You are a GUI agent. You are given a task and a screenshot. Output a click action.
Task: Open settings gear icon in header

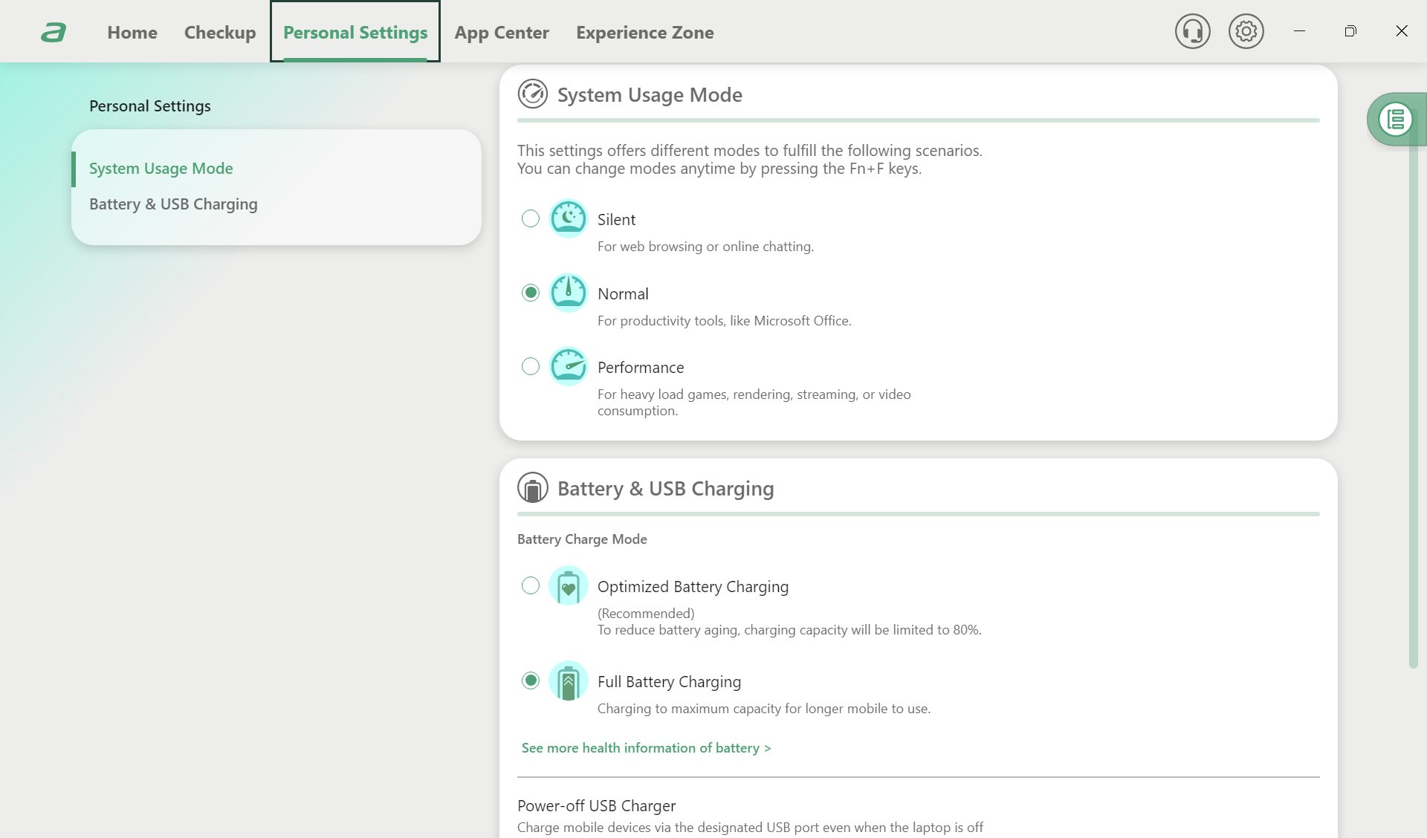pyautogui.click(x=1246, y=32)
